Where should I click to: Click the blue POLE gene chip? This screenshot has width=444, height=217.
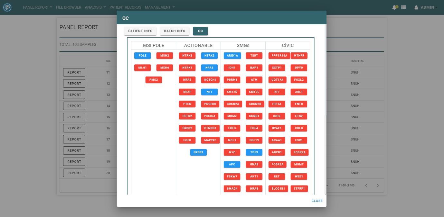click(x=142, y=56)
